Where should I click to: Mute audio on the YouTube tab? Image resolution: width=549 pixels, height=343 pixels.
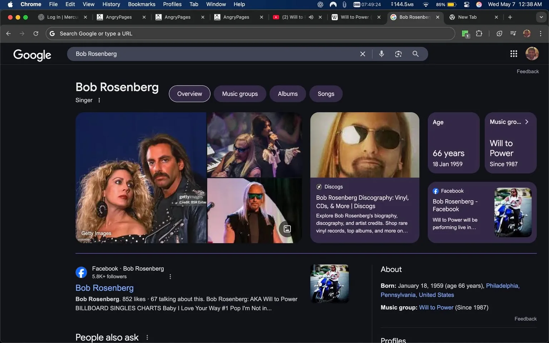tap(311, 17)
